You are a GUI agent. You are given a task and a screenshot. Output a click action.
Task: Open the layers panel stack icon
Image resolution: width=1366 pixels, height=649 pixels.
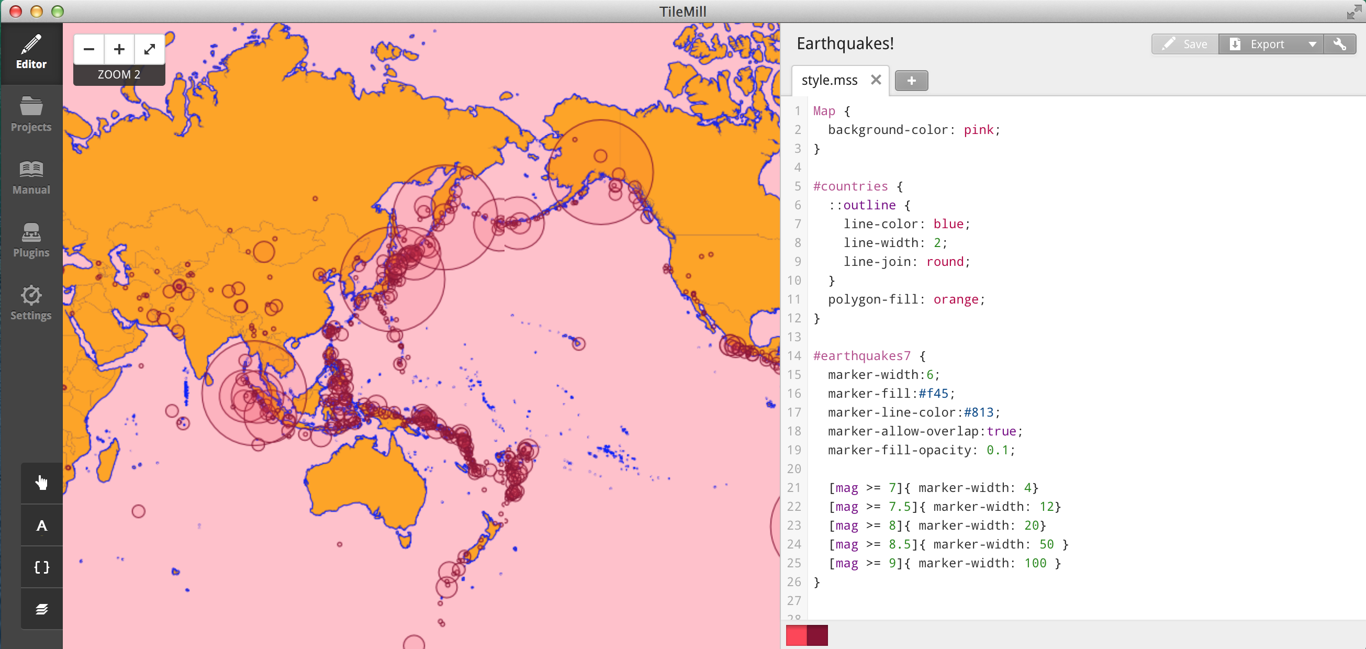[42, 609]
